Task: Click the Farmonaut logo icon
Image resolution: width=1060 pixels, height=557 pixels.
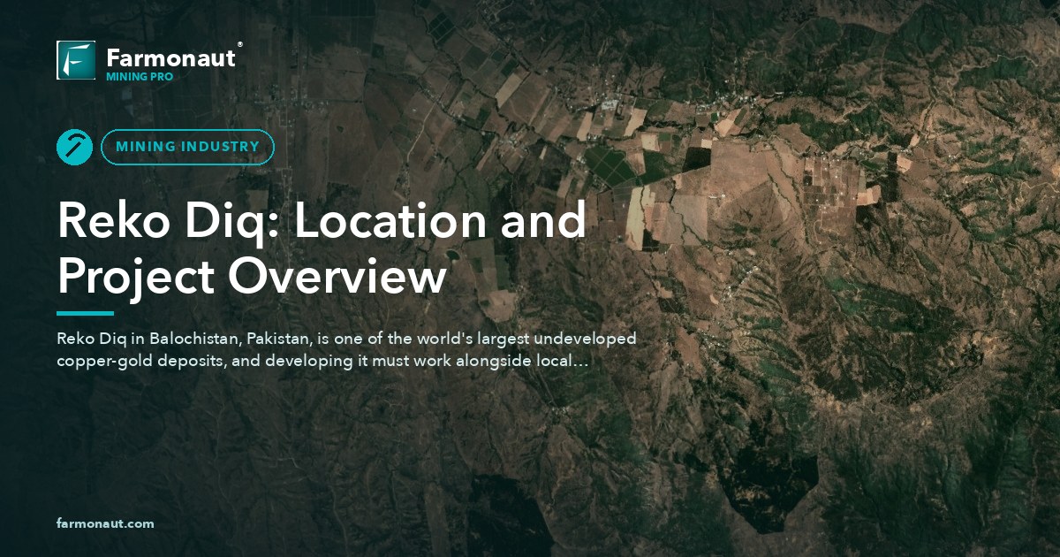Action: click(x=76, y=60)
